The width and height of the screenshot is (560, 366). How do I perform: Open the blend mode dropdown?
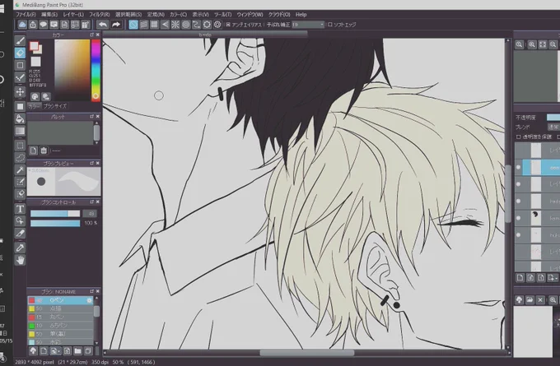coord(553,127)
